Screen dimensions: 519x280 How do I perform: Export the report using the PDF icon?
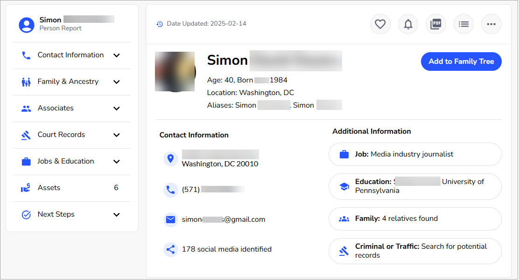(x=435, y=24)
